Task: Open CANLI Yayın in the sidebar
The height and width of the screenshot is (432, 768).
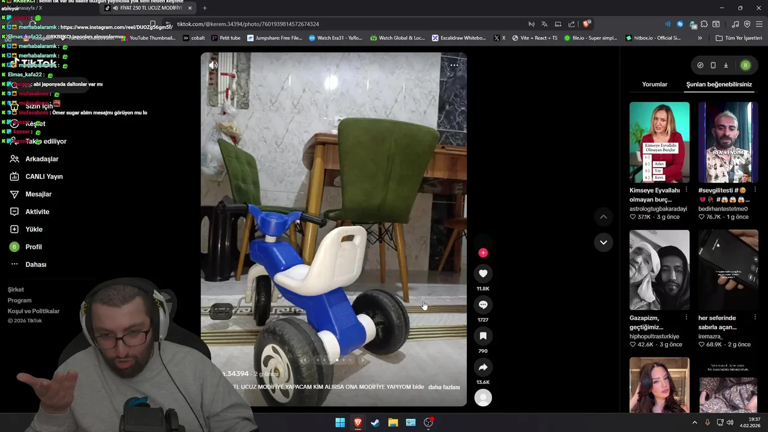Action: pyautogui.click(x=44, y=176)
